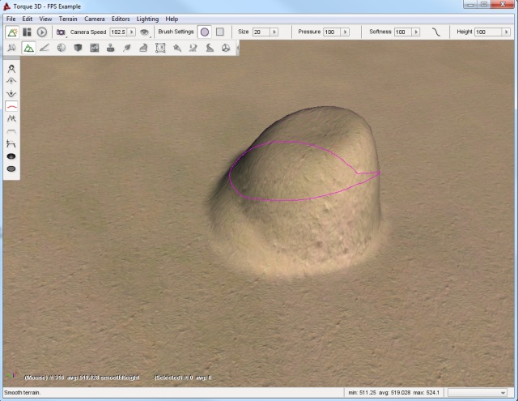The width and height of the screenshot is (518, 401).
Task: Select the Flatten terrain tool
Action: click(x=12, y=130)
